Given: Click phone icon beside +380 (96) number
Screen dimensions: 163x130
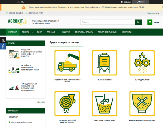Looking at the screenshot, I should point(7,13).
